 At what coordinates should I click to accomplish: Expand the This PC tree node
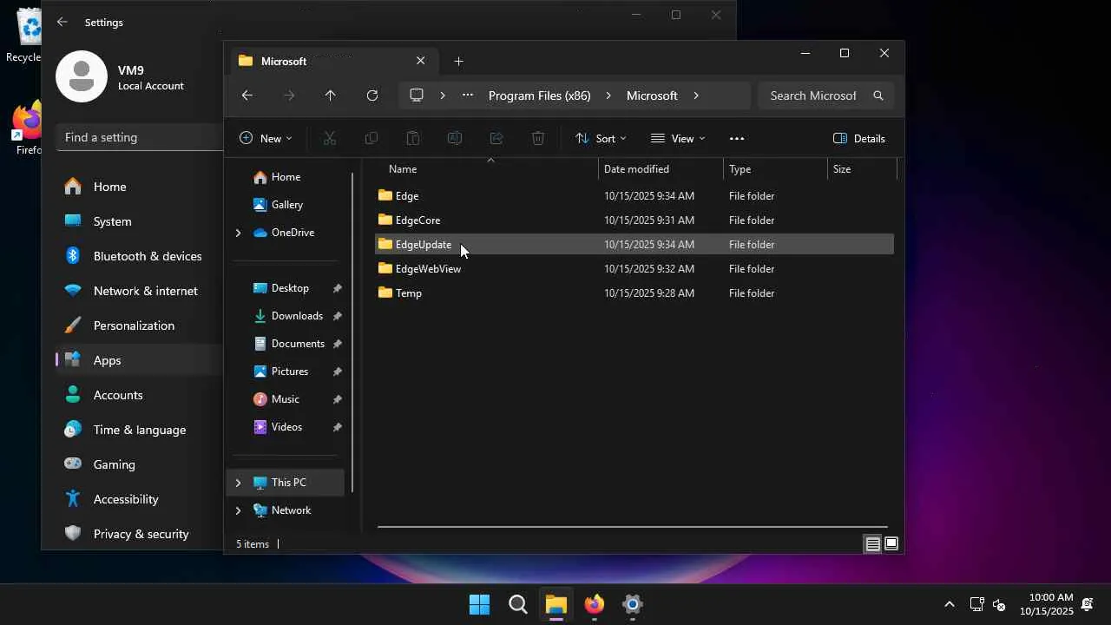click(x=238, y=483)
